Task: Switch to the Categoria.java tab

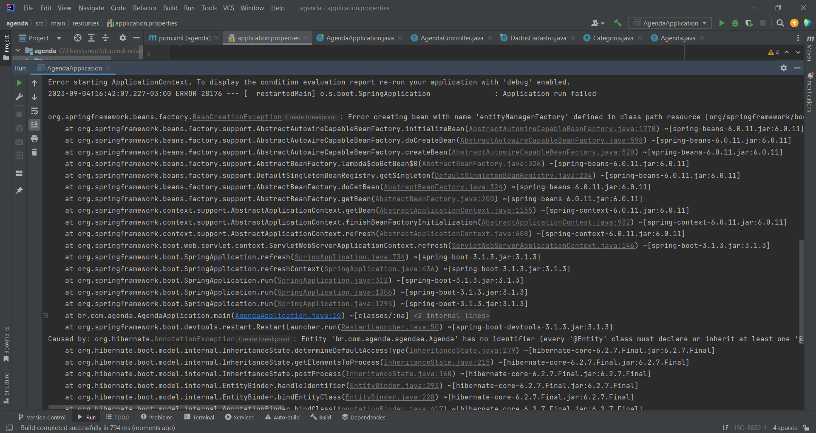Action: pos(613,38)
